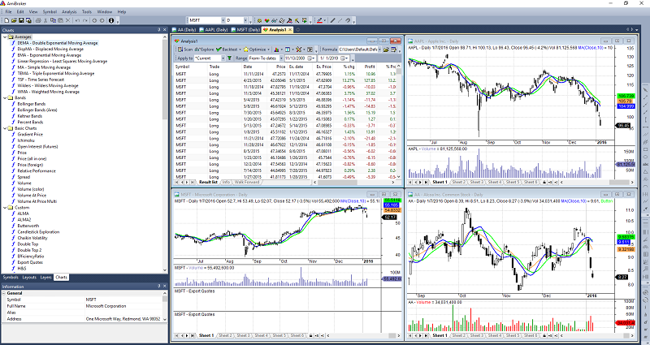Image resolution: width=650 pixels, height=345 pixels.
Task: Pin the Charts panel with pushpin
Action: (x=157, y=31)
